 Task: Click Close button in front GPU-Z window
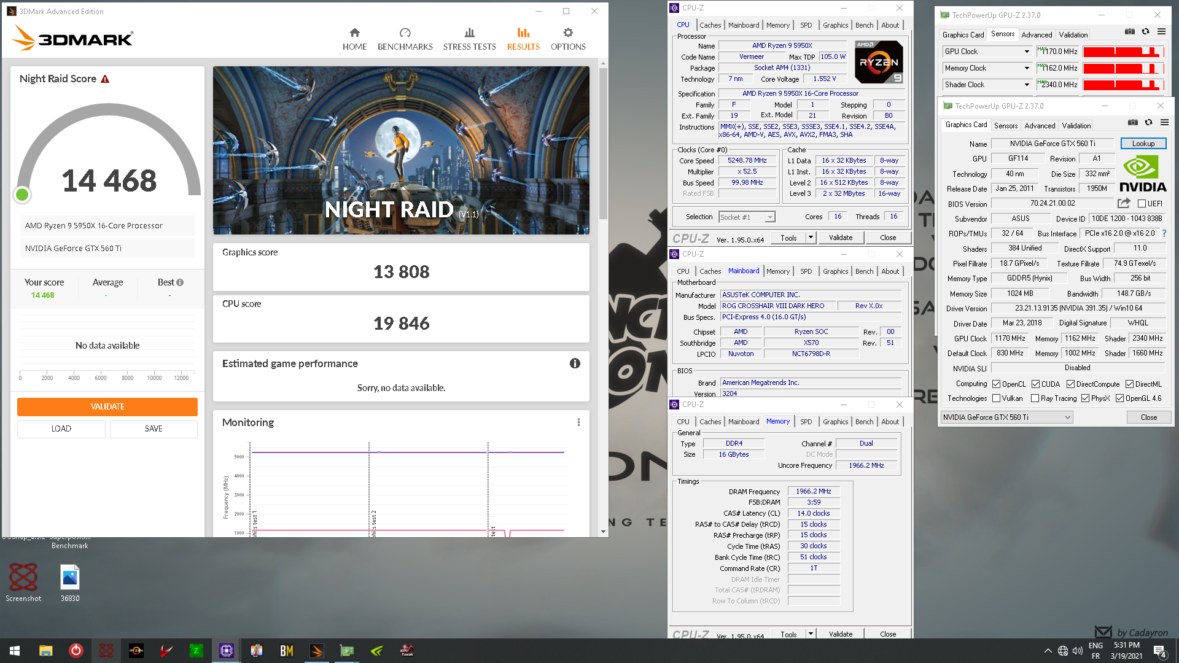[x=1148, y=417]
